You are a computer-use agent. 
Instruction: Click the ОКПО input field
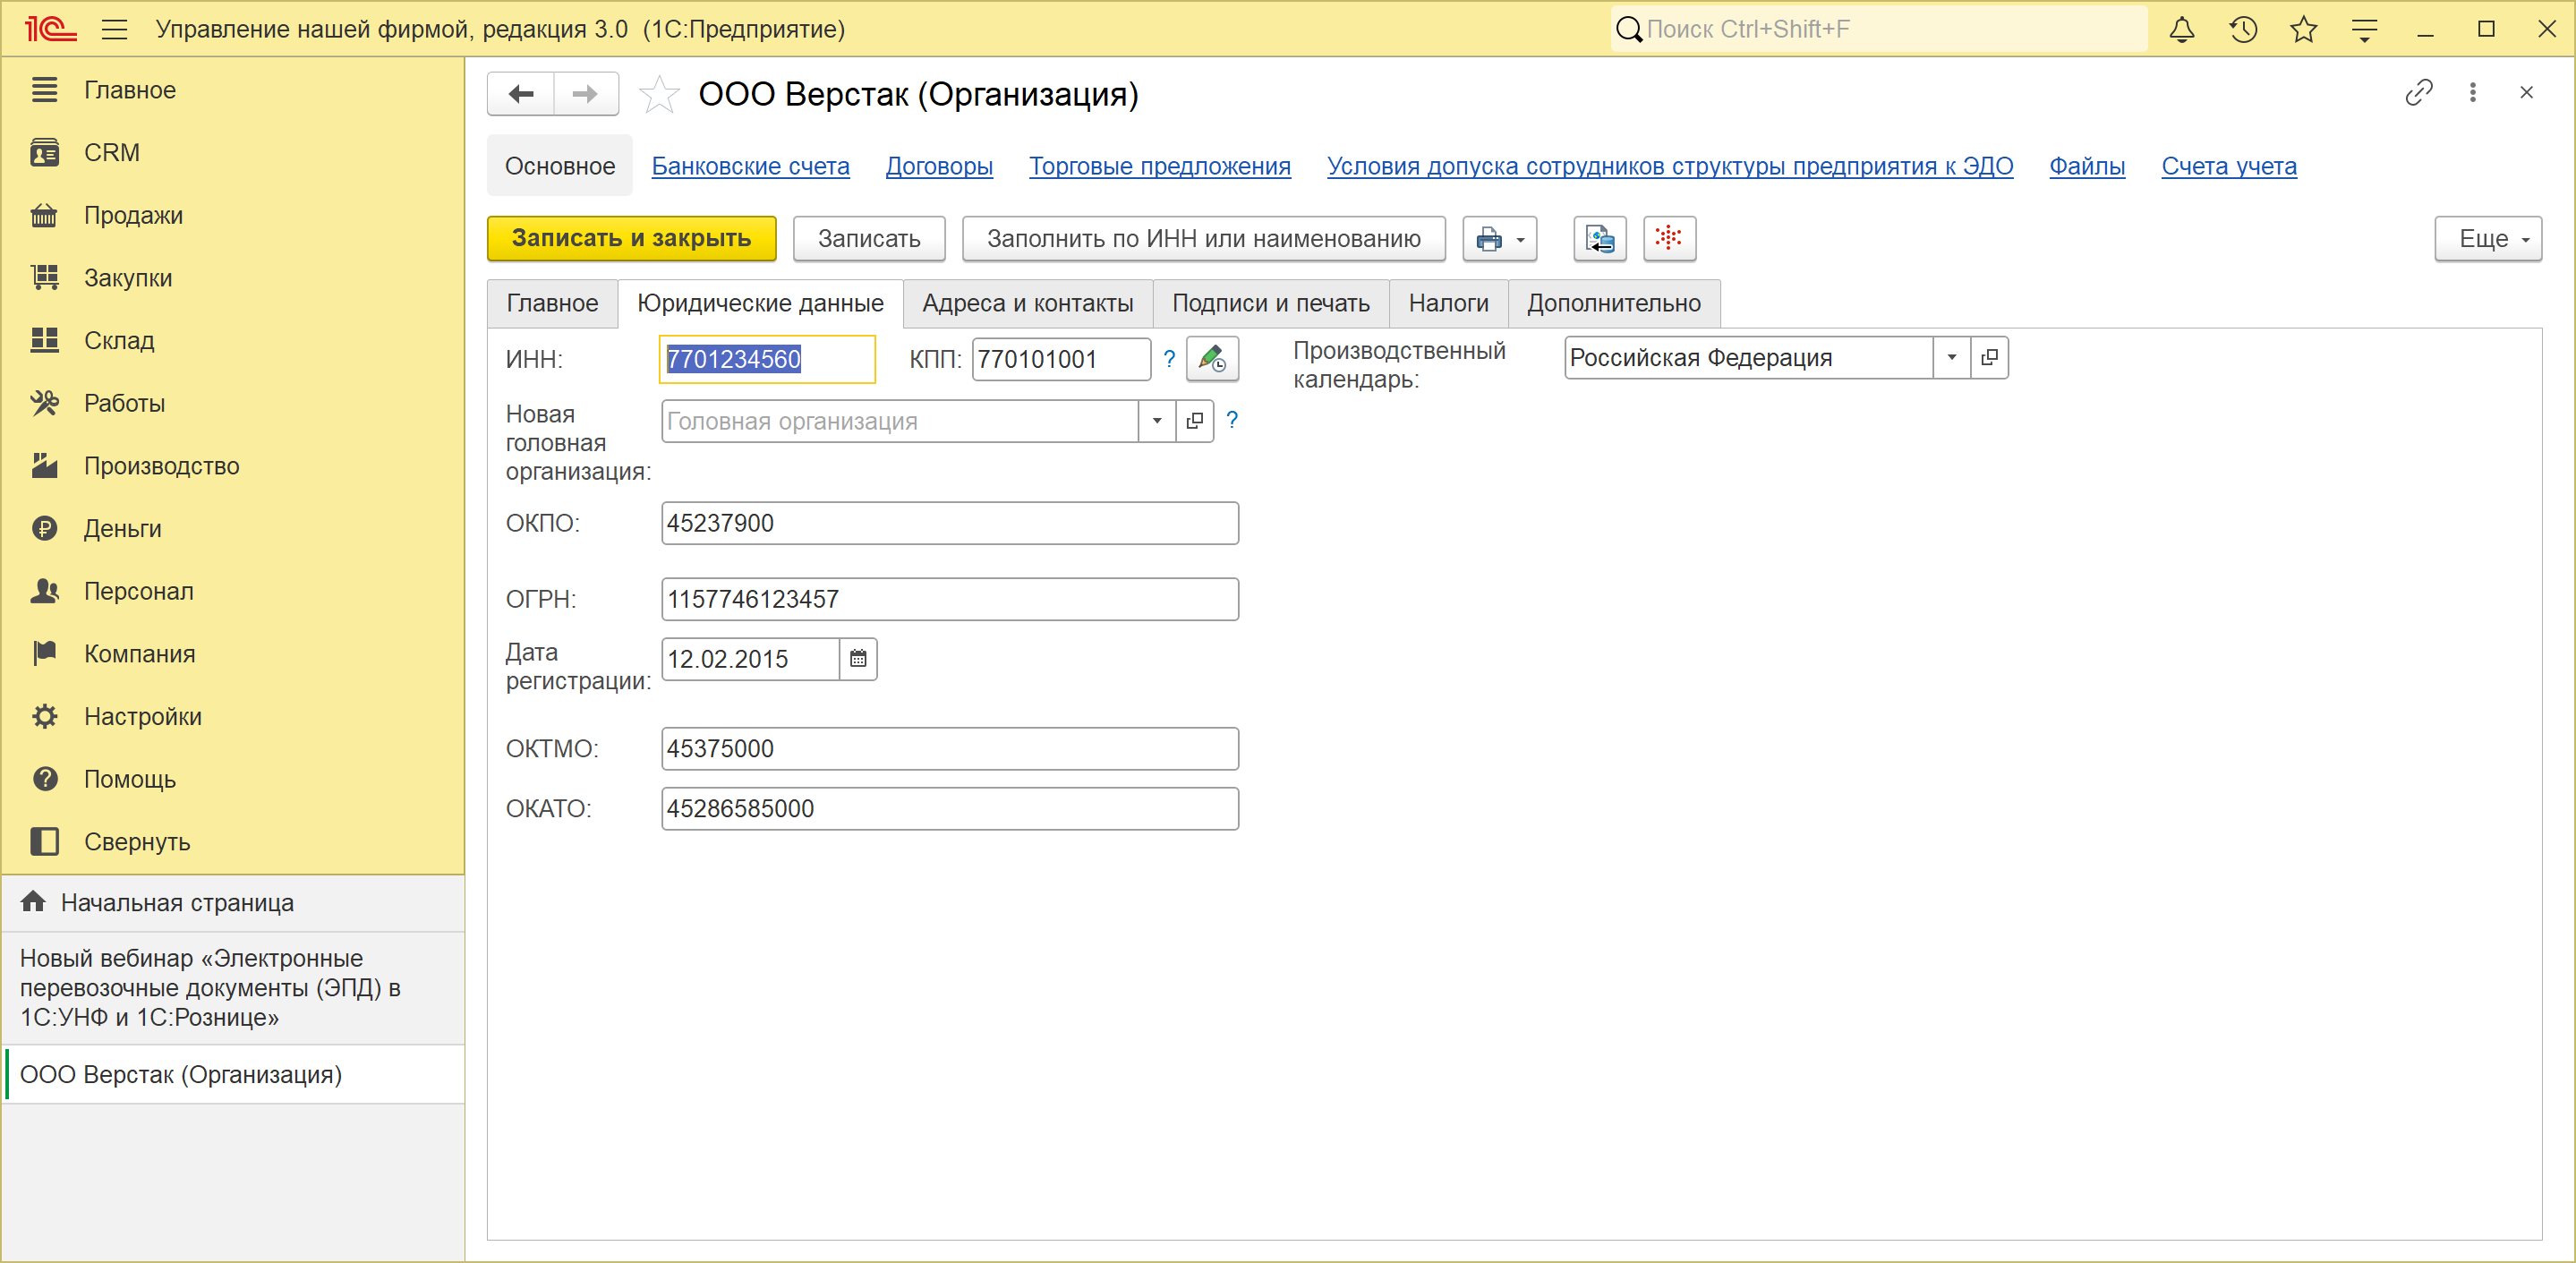pyautogui.click(x=950, y=523)
